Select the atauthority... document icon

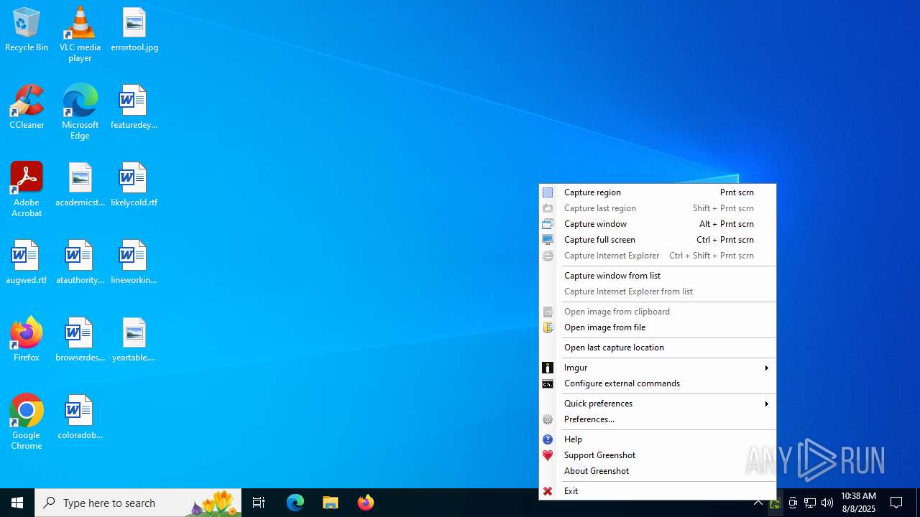[80, 263]
